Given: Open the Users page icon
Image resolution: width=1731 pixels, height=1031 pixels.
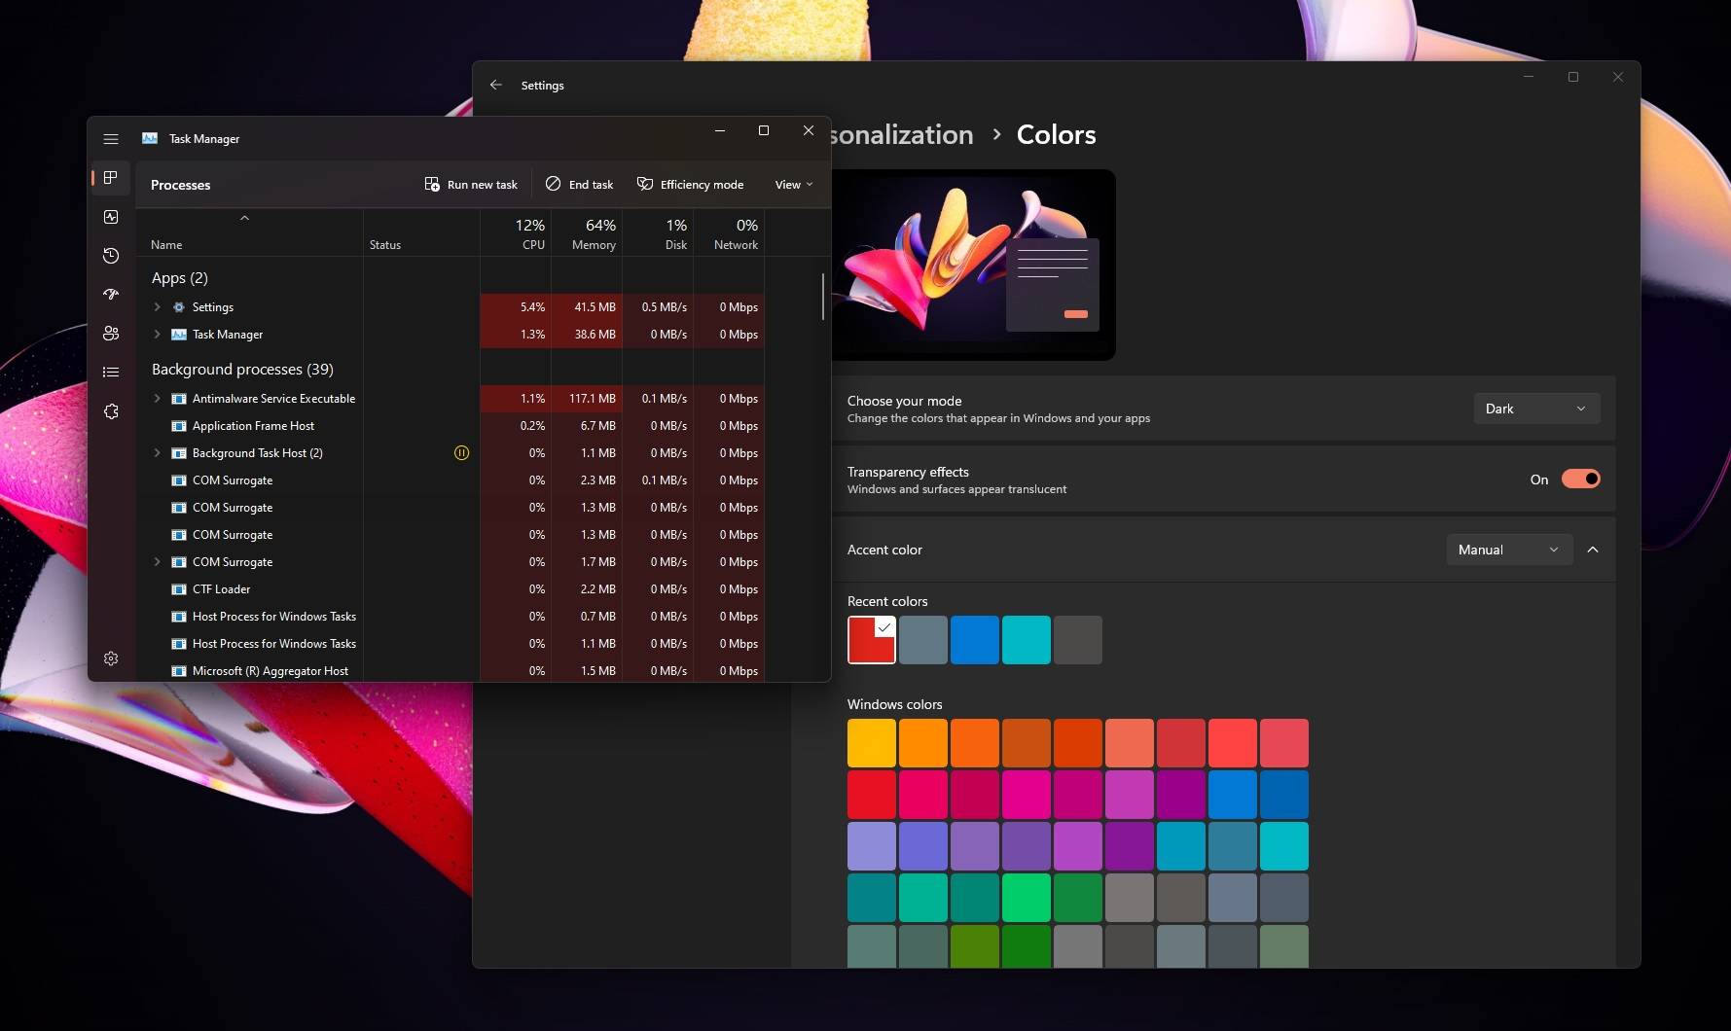Looking at the screenshot, I should [x=111, y=334].
